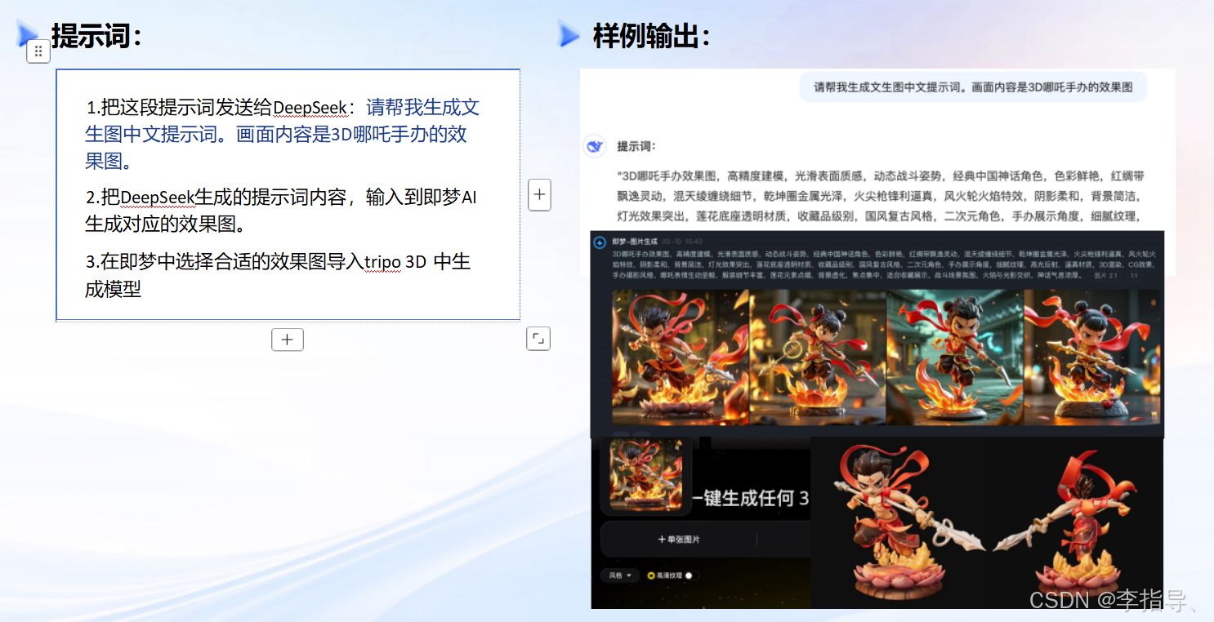Screen dimensions: 1214x622
Task: Click the round 即梦 avatar icon
Action: click(x=599, y=242)
